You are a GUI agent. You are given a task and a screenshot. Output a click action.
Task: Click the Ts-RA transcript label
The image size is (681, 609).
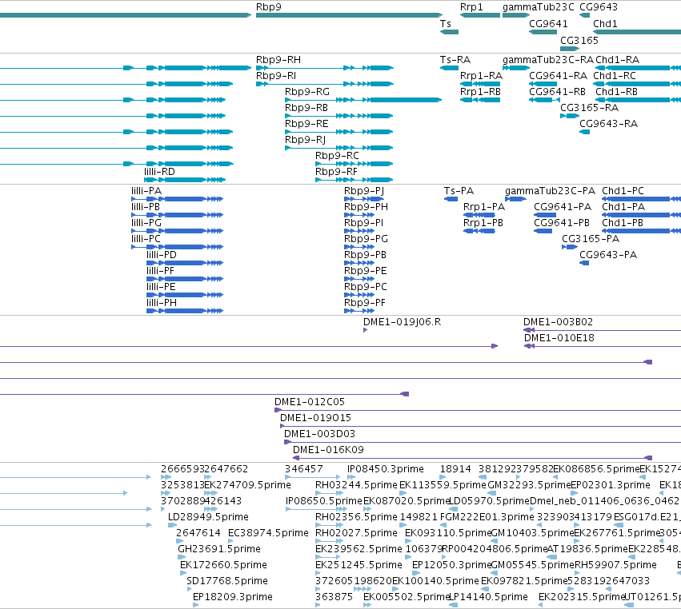[455, 60]
